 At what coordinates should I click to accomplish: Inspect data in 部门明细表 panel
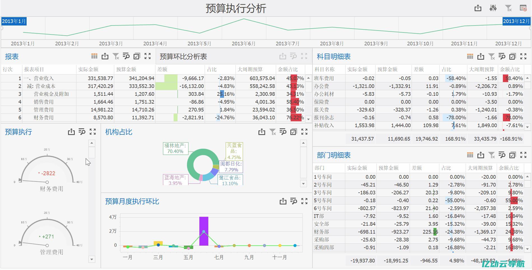[x=502, y=155]
